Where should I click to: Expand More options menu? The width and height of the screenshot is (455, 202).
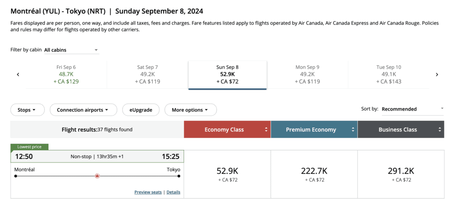coord(190,110)
